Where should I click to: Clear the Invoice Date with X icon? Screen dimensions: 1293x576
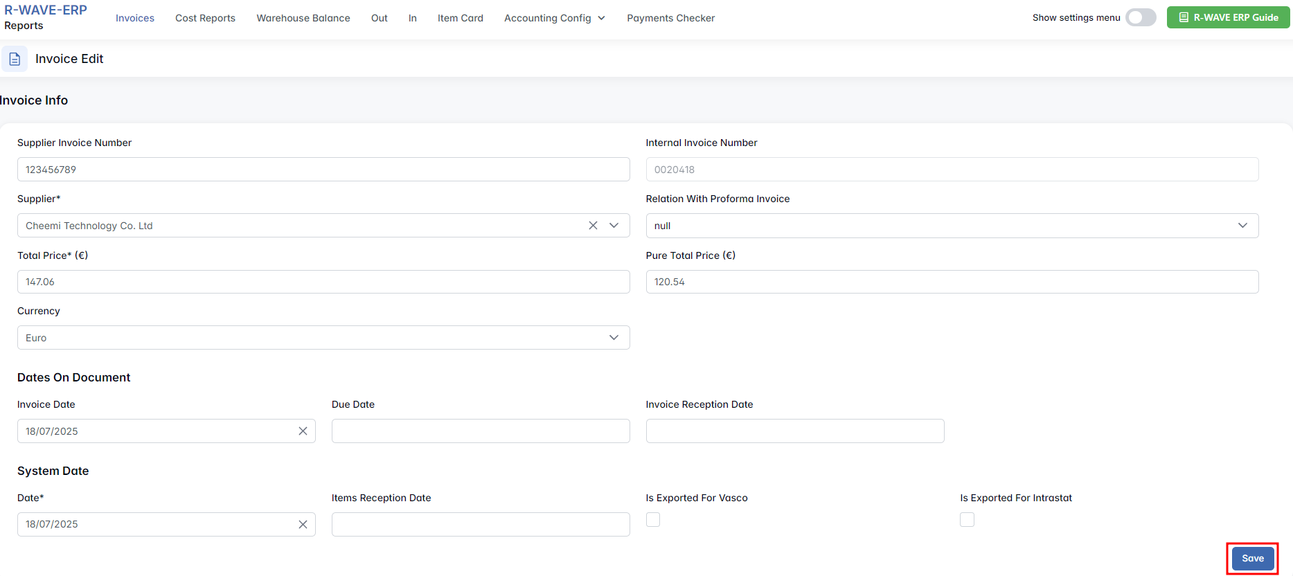(x=303, y=431)
